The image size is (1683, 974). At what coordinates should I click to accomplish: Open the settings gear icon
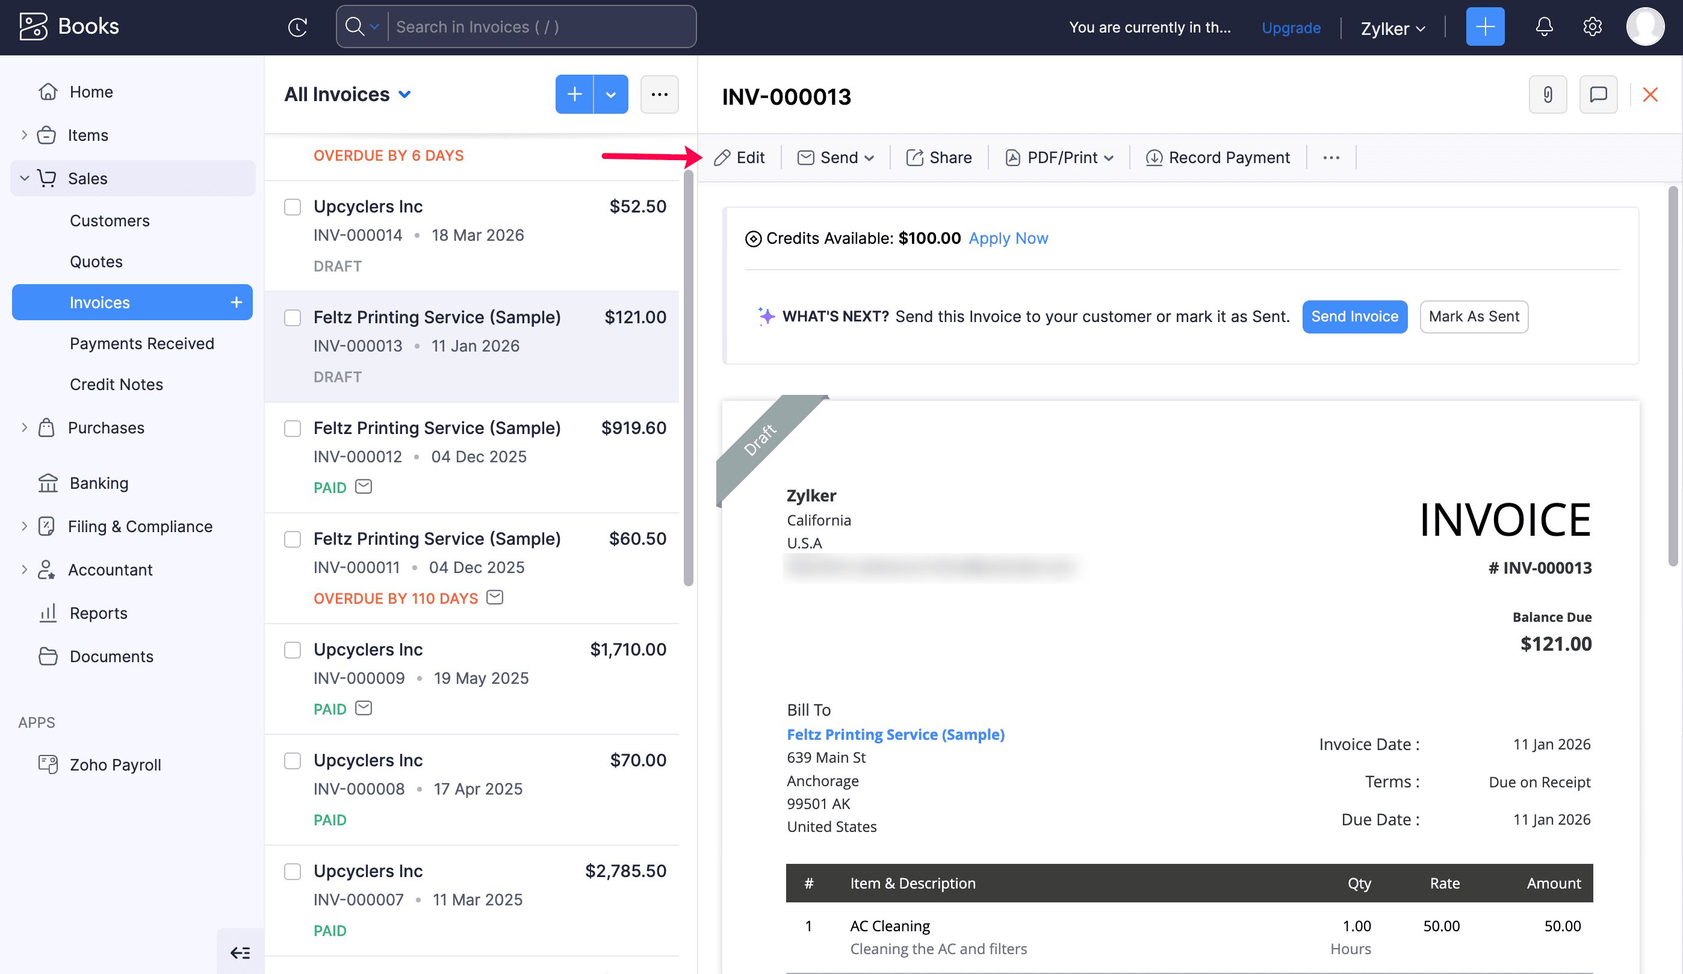(x=1592, y=26)
